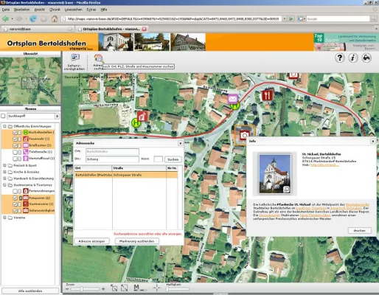Click the zoom in plus icon
Screen dimensions: 379x295
(x=103, y=289)
